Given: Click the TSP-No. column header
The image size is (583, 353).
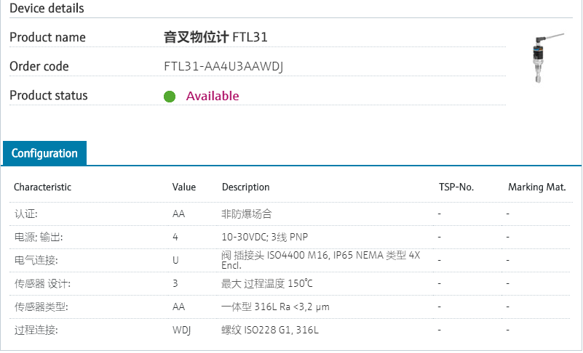Looking at the screenshot, I should tap(456, 187).
